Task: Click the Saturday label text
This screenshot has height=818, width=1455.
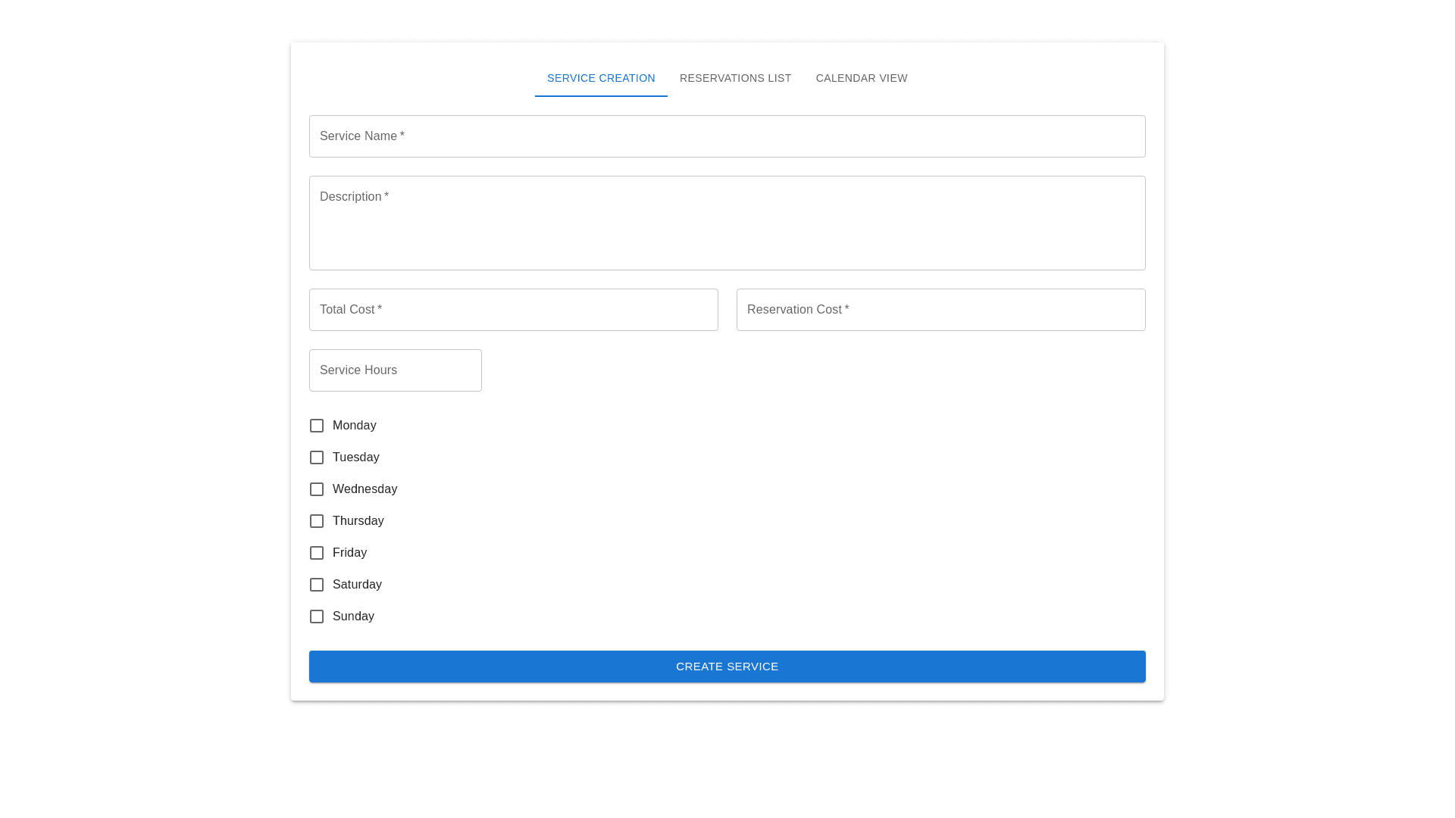Action: coord(357,585)
